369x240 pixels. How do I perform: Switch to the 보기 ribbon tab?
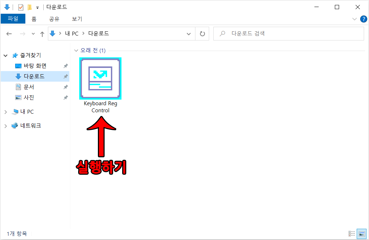tap(77, 19)
